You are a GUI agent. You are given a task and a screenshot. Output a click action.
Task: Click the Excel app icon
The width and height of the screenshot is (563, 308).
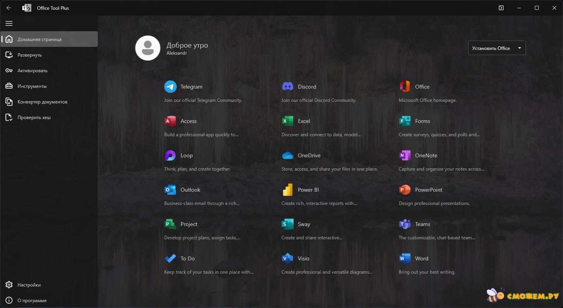click(288, 121)
